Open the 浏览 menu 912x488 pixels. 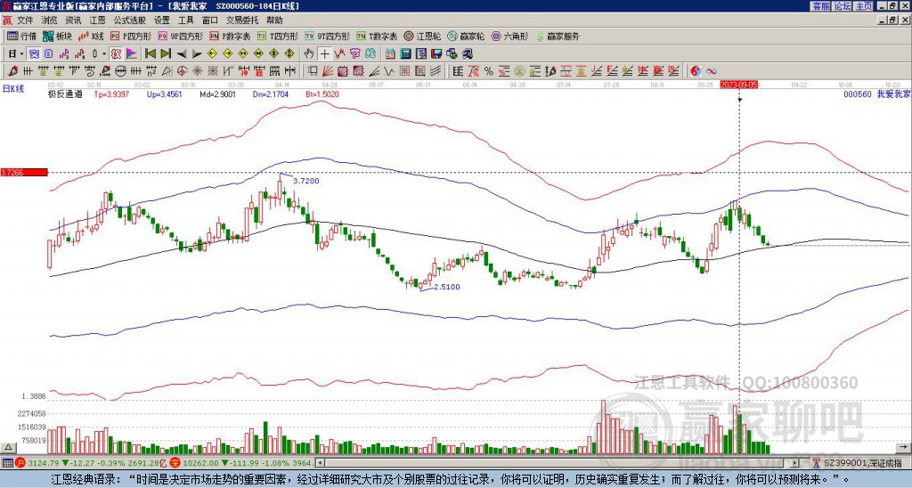[x=50, y=20]
